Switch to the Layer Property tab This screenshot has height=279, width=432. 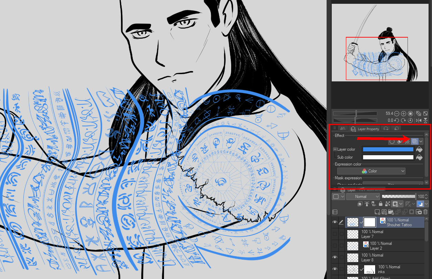[365, 129]
